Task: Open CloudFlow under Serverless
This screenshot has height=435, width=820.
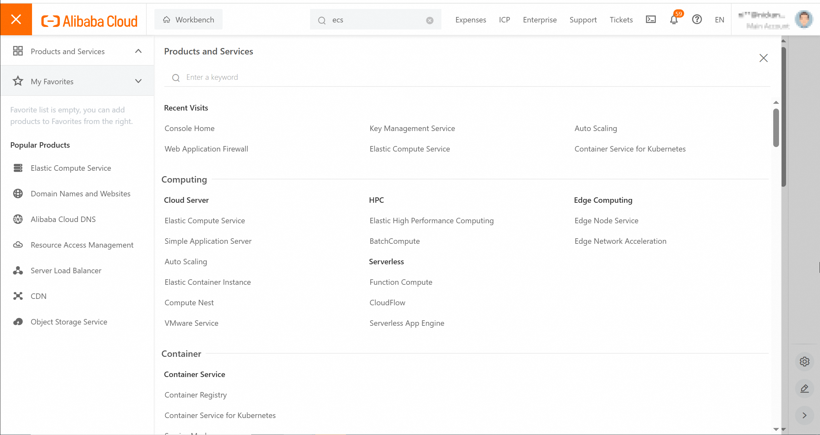Action: click(387, 303)
